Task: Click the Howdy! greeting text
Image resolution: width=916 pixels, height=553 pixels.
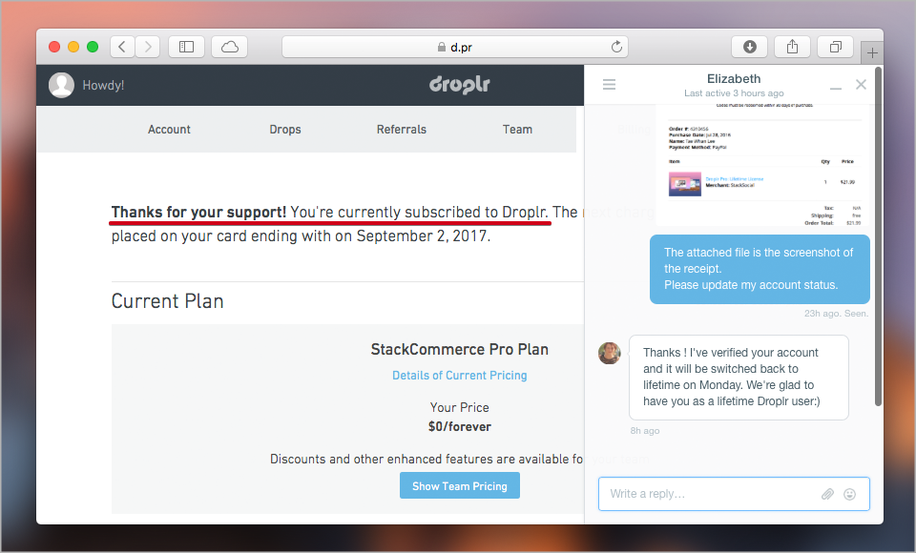Action: pos(103,85)
